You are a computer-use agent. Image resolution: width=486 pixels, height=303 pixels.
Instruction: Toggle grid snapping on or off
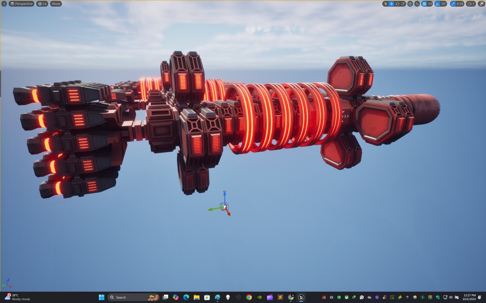424,4
